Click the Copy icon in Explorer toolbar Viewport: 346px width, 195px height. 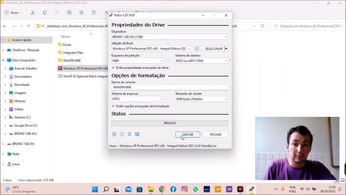(45, 12)
